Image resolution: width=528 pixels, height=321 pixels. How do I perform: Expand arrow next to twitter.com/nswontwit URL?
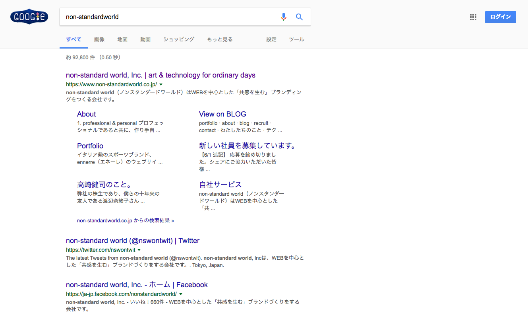pyautogui.click(x=139, y=250)
